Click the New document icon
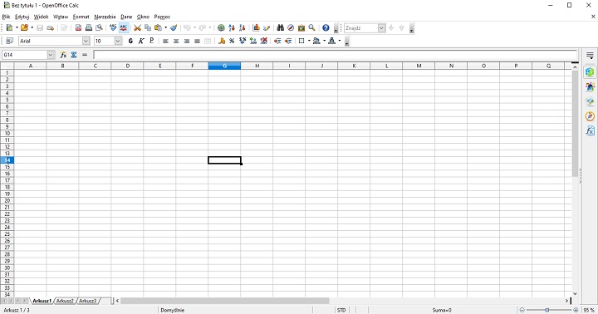Viewport: 598px width, 314px height. (x=9, y=28)
